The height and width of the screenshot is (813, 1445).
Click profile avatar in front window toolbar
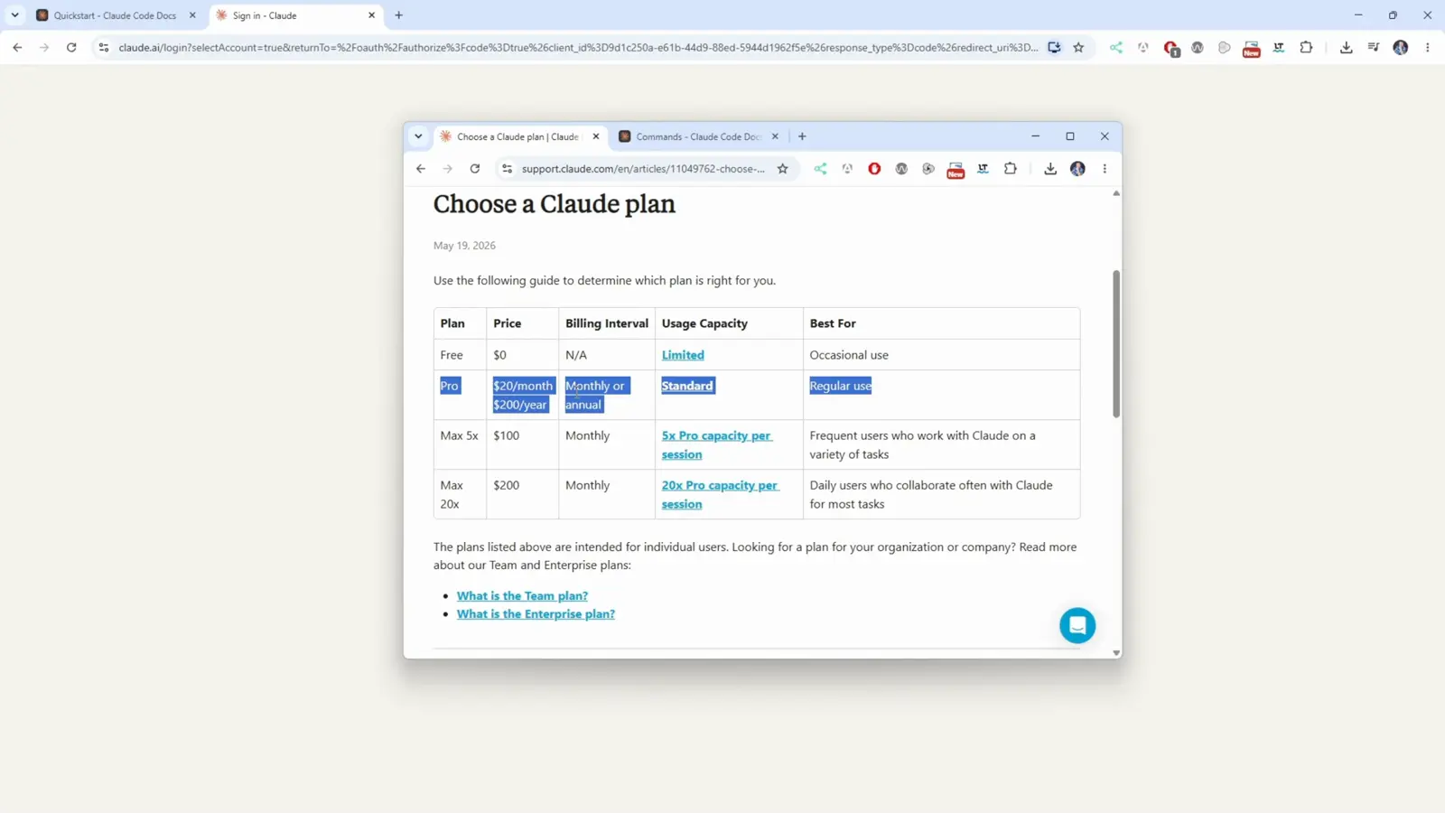tap(1077, 169)
